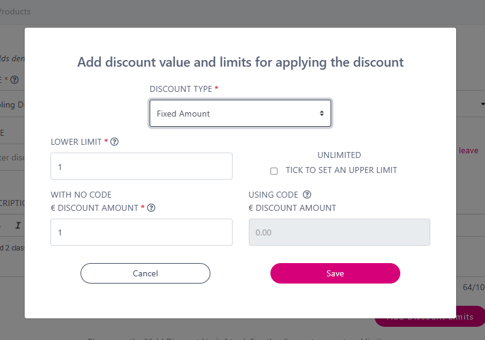Click the up-down arrows in Fixed Amount select
485x340 pixels.
(322, 114)
